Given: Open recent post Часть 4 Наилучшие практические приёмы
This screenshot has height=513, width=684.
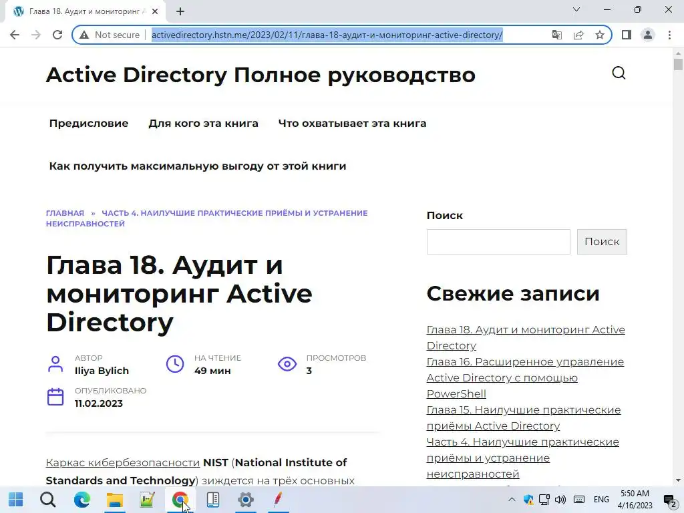Looking at the screenshot, I should (x=522, y=458).
